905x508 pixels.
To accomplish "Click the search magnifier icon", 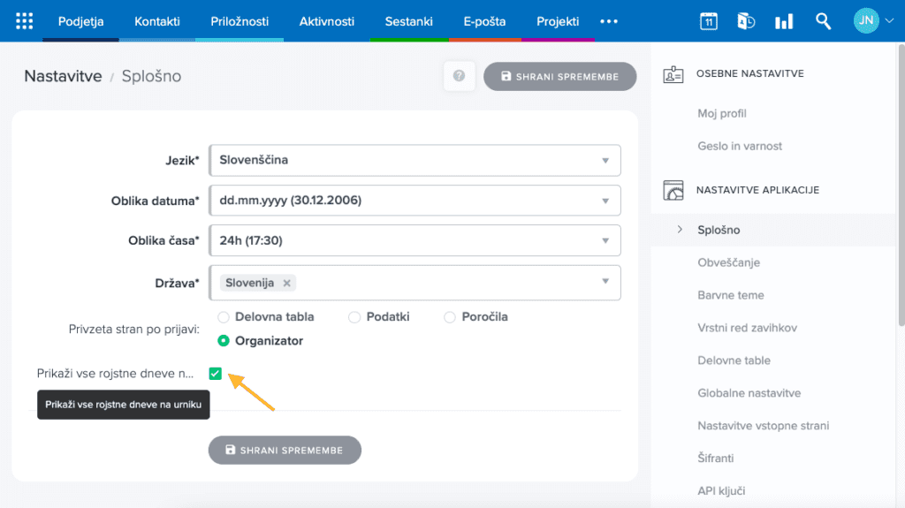I will [823, 21].
